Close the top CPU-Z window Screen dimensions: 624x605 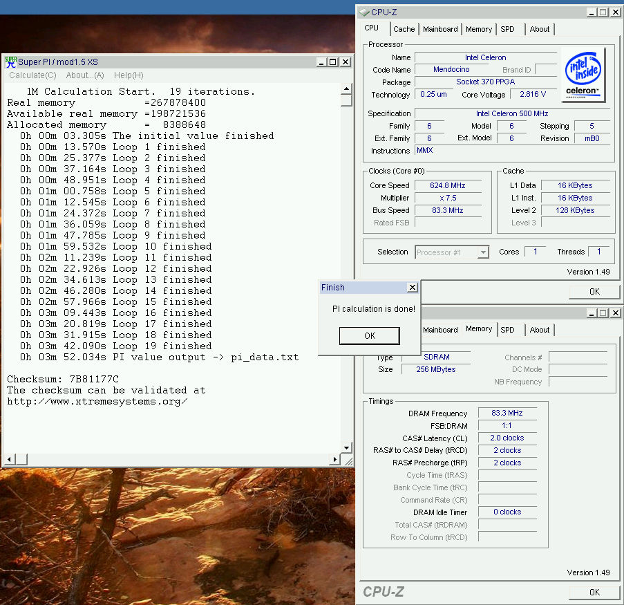[616, 12]
